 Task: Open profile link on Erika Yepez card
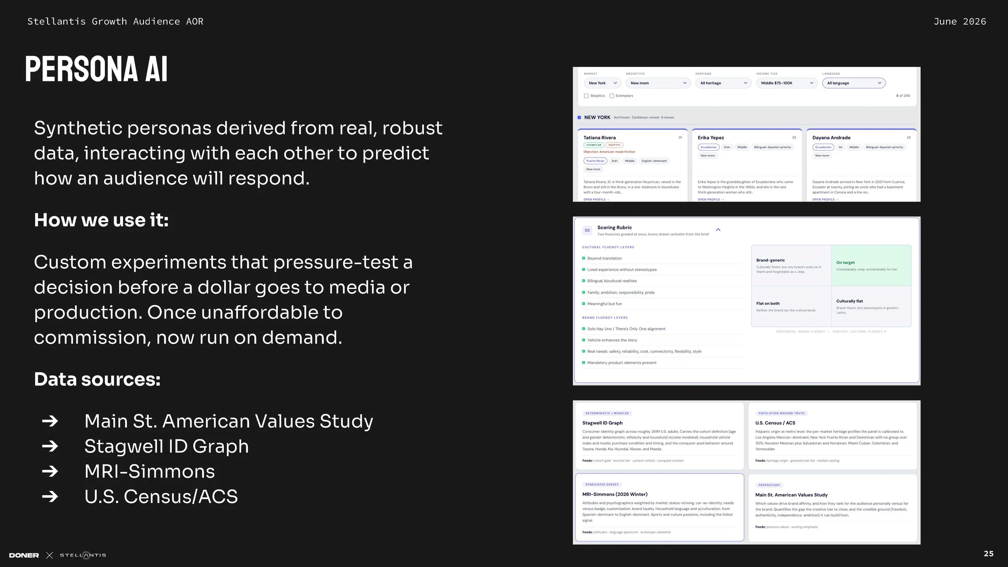point(711,199)
